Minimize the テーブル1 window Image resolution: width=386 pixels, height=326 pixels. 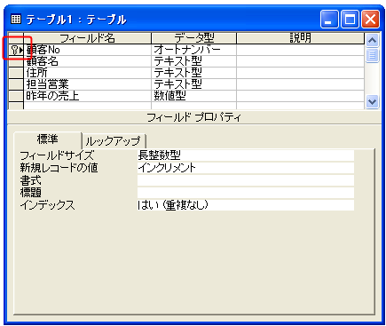point(329,20)
